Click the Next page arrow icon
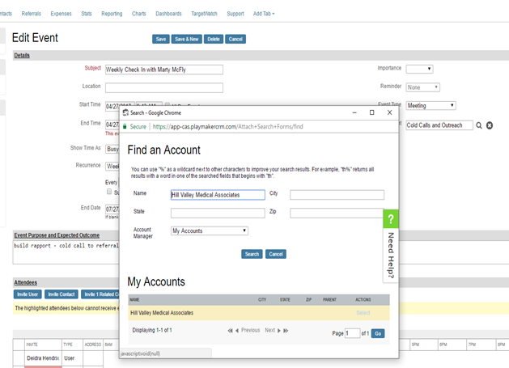509x368 pixels. (x=279, y=330)
